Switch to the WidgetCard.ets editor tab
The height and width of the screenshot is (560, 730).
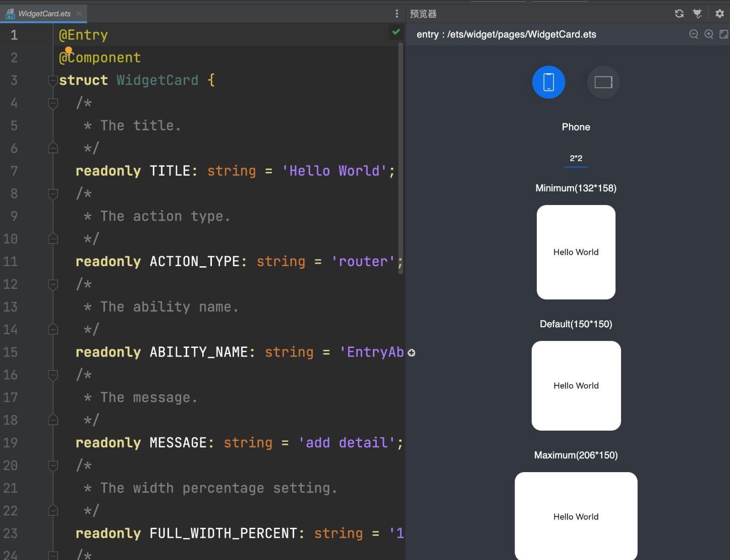click(x=44, y=14)
